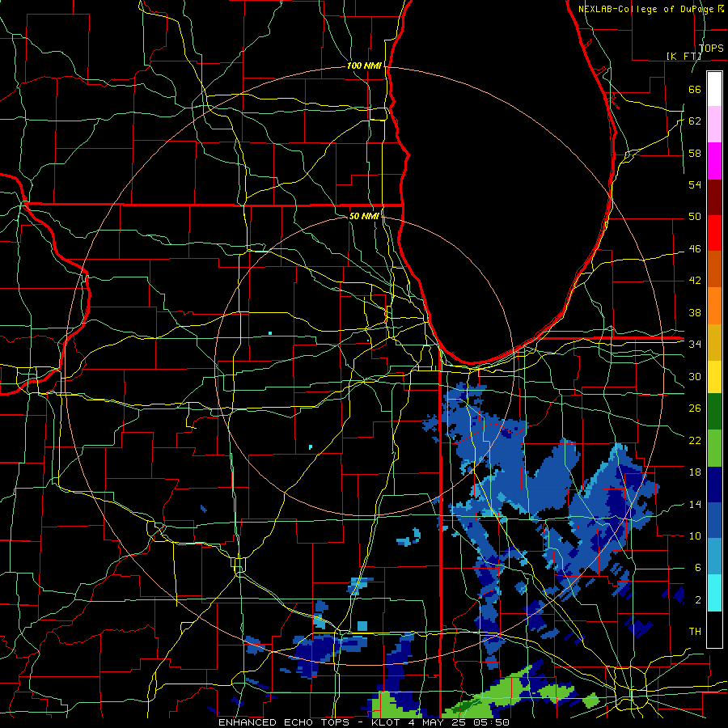
Task: Click the legend label 'TH'
Action: pos(695,632)
